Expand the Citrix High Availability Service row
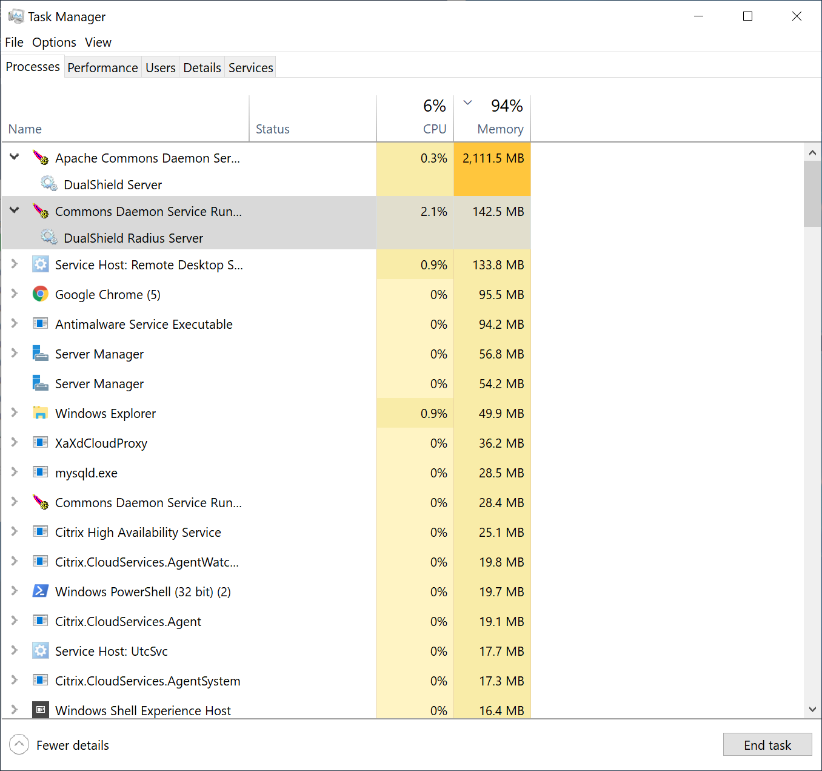Screen dimensions: 822x771 [x=15, y=531]
